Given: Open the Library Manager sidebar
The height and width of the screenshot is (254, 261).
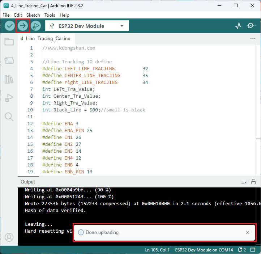Looking at the screenshot, I should 9,79.
